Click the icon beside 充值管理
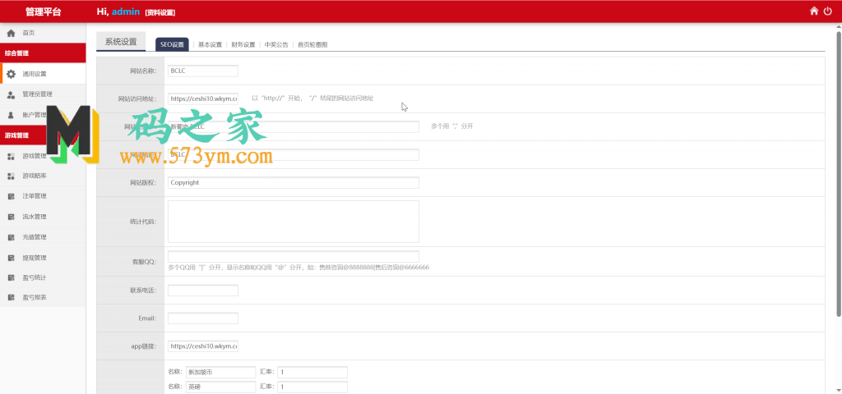 (x=11, y=237)
